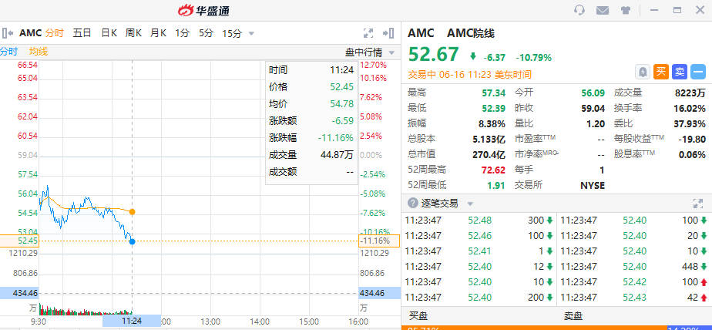Viewport: 712px width, 330px height.
Task: Click the 最低 value 52.39
Action: [494, 108]
